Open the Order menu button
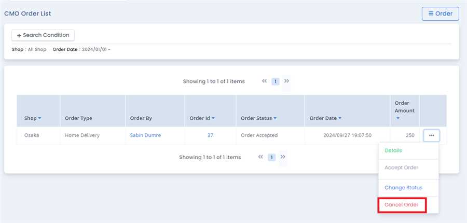The image size is (467, 223). pos(440,13)
